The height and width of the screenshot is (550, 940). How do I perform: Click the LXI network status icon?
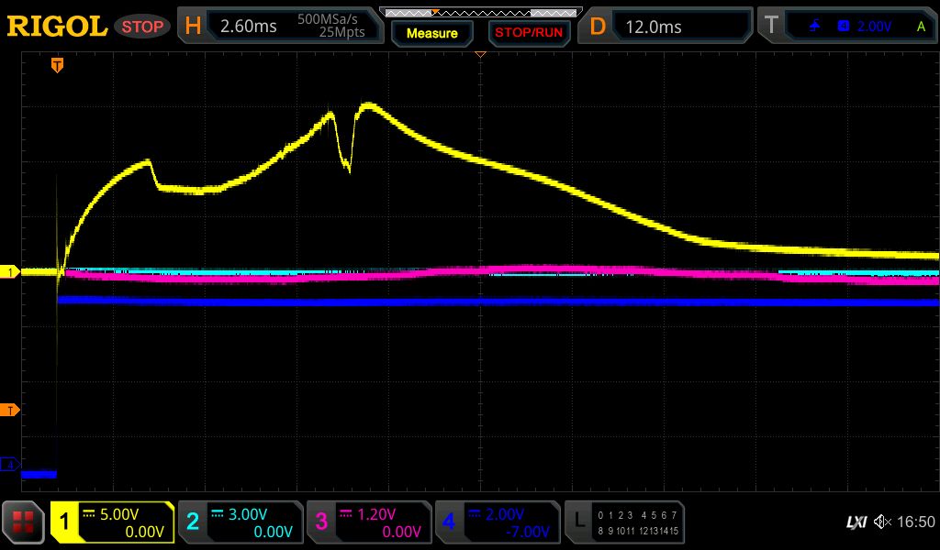pyautogui.click(x=856, y=522)
